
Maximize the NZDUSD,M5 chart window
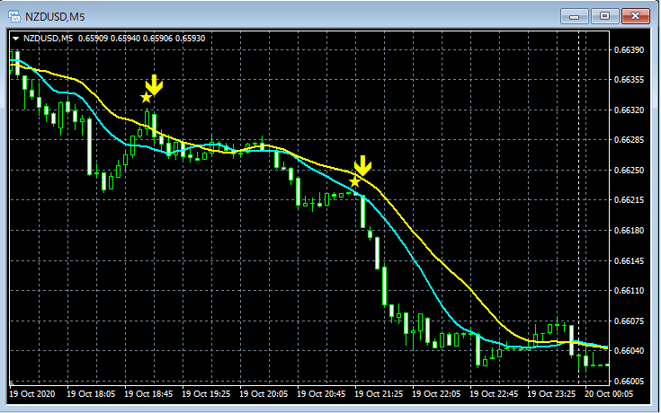click(604, 16)
